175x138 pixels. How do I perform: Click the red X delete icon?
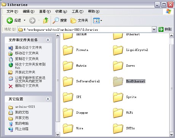11,86
